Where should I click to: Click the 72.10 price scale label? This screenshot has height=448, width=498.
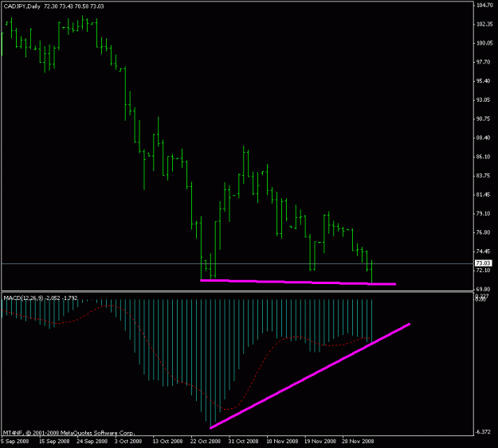pos(483,271)
